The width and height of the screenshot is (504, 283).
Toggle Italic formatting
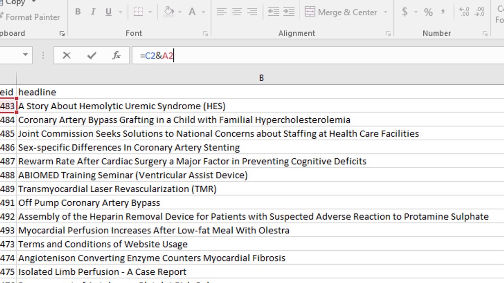93,12
